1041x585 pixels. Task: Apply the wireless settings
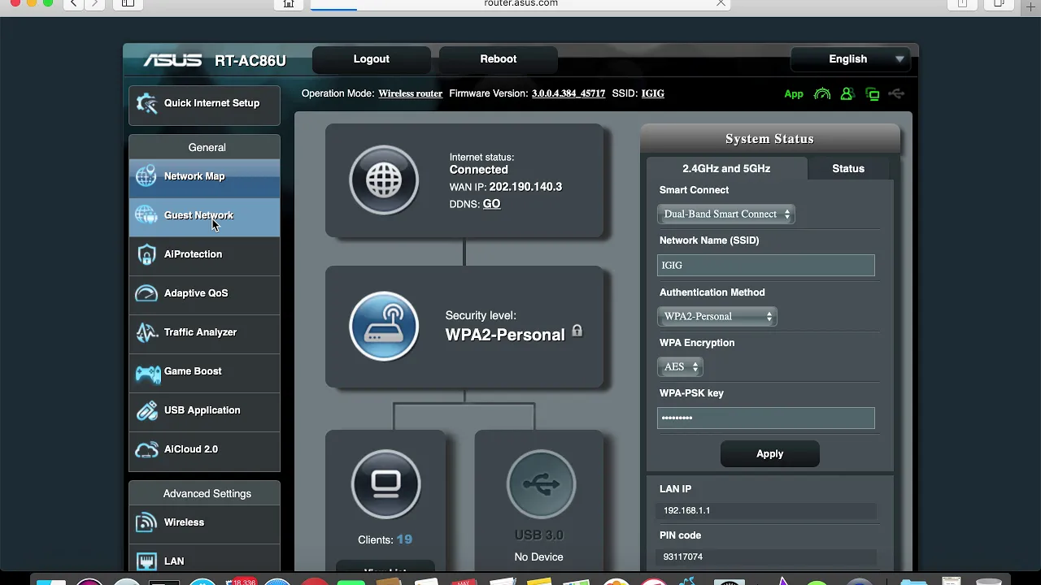click(x=769, y=454)
